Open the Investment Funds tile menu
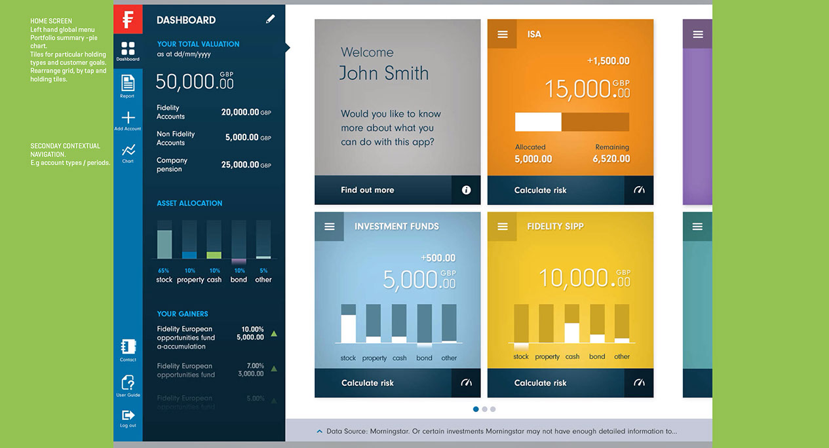This screenshot has width=829, height=448. [329, 227]
